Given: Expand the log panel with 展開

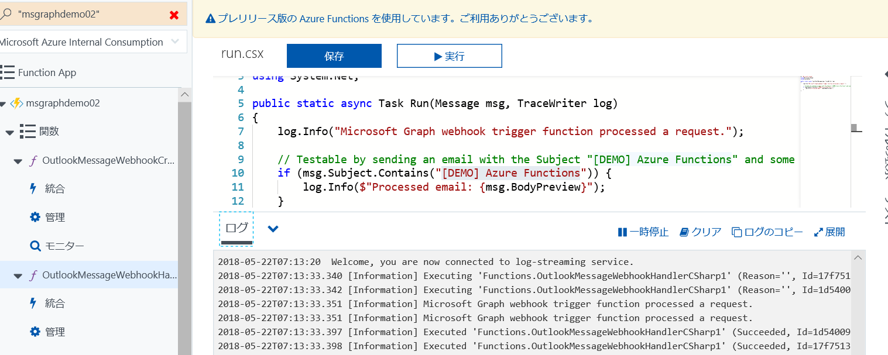Looking at the screenshot, I should pos(829,232).
